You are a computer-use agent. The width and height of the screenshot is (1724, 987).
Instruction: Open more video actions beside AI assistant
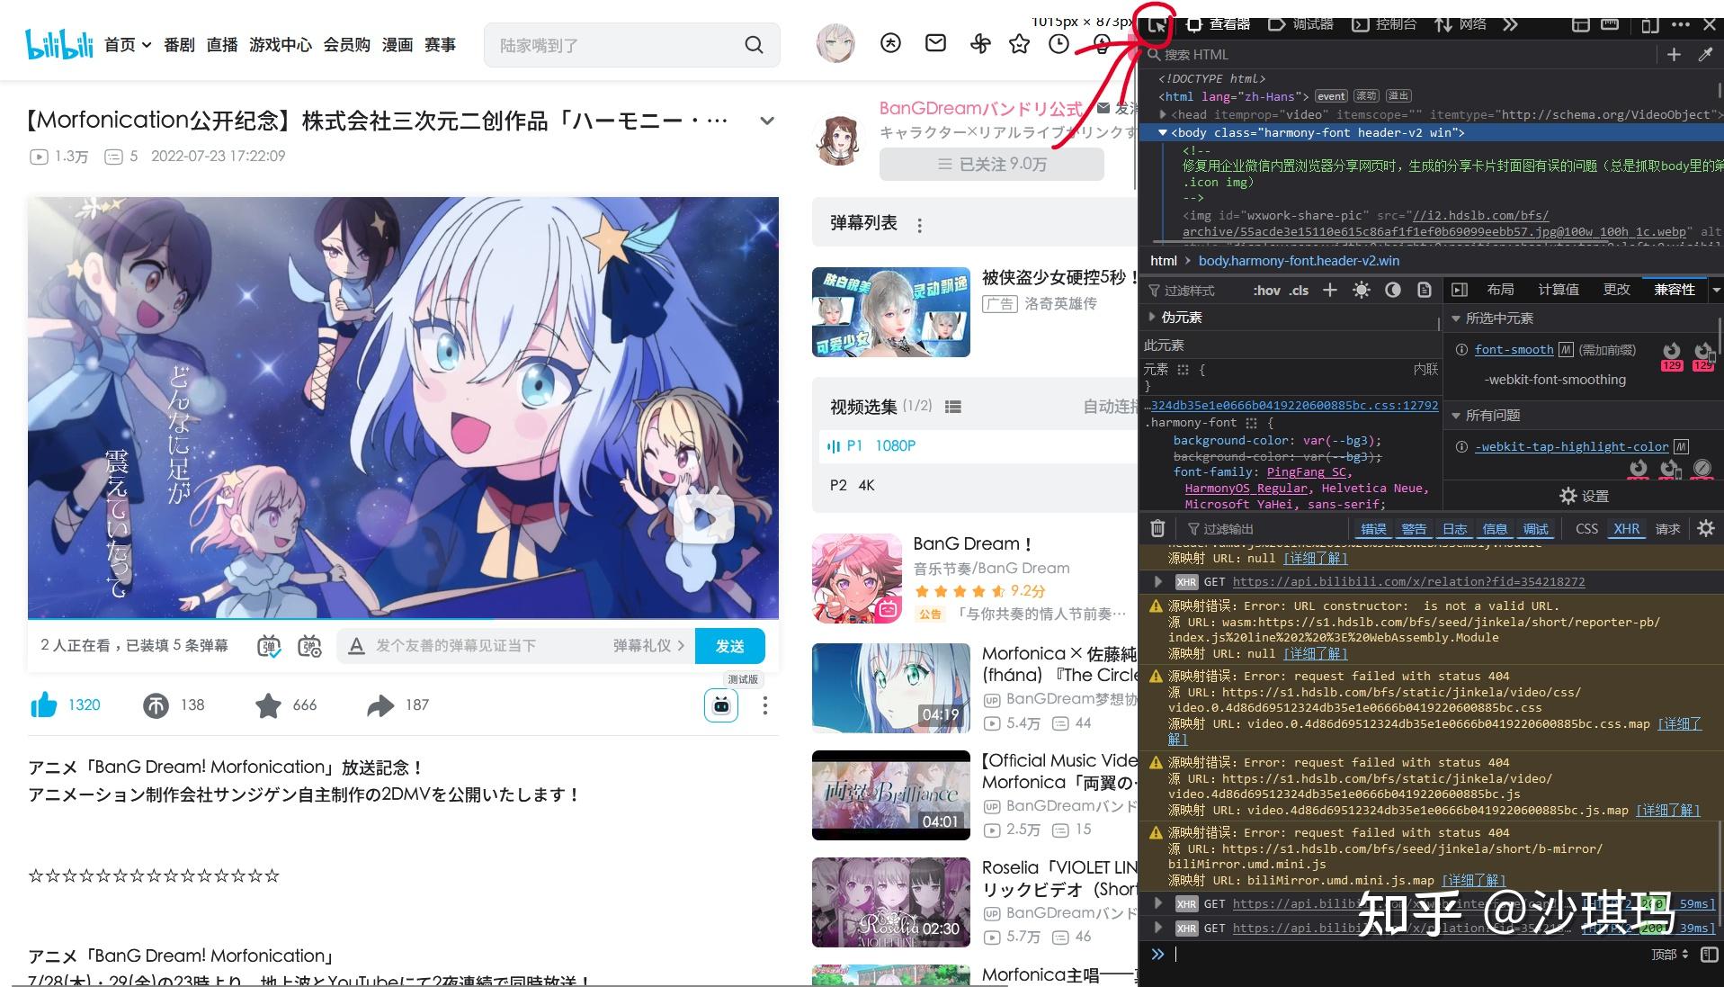pos(764,705)
